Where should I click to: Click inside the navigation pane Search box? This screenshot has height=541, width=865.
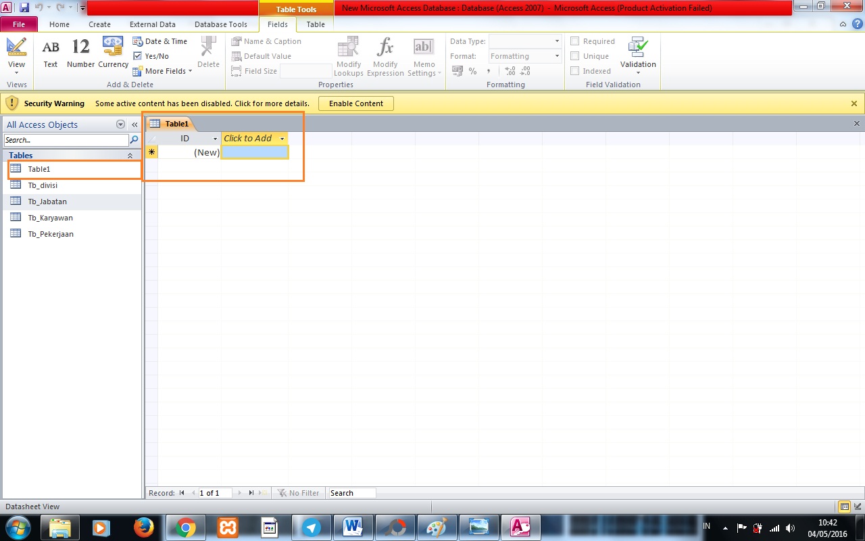(x=66, y=139)
